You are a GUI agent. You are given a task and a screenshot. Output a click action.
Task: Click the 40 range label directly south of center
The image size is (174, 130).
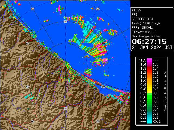pos(65,108)
